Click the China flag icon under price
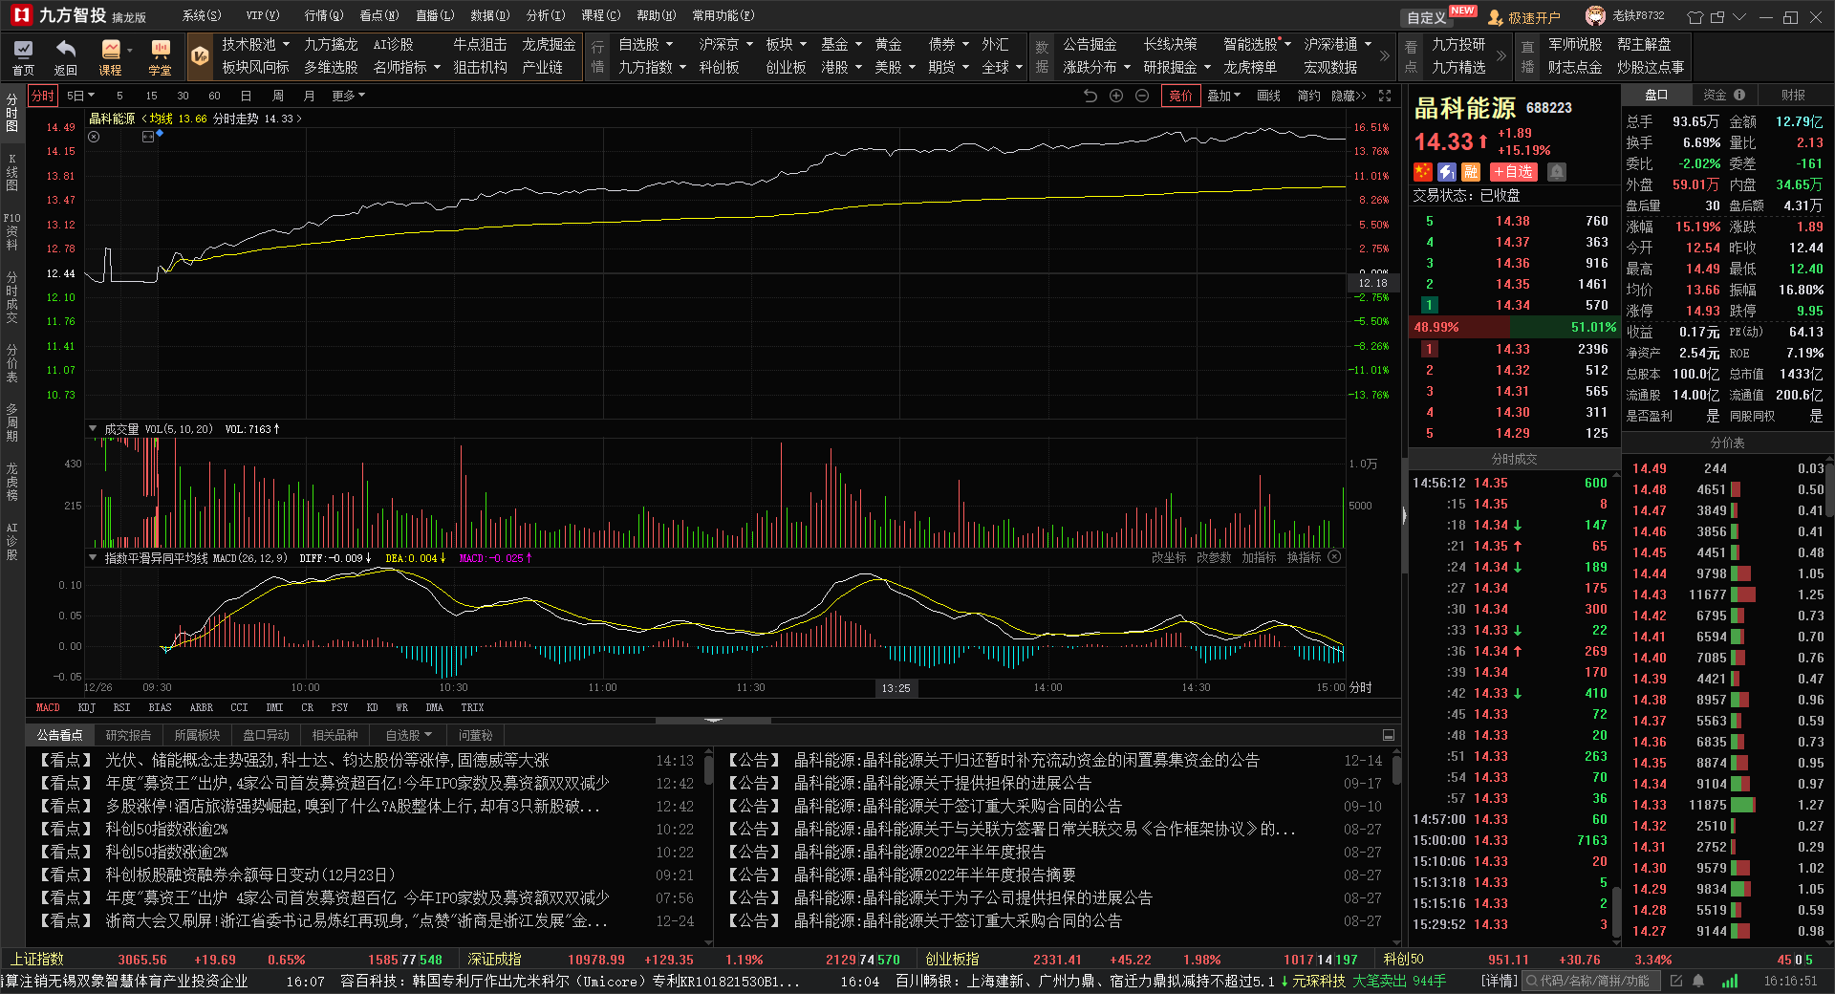 coord(1423,172)
